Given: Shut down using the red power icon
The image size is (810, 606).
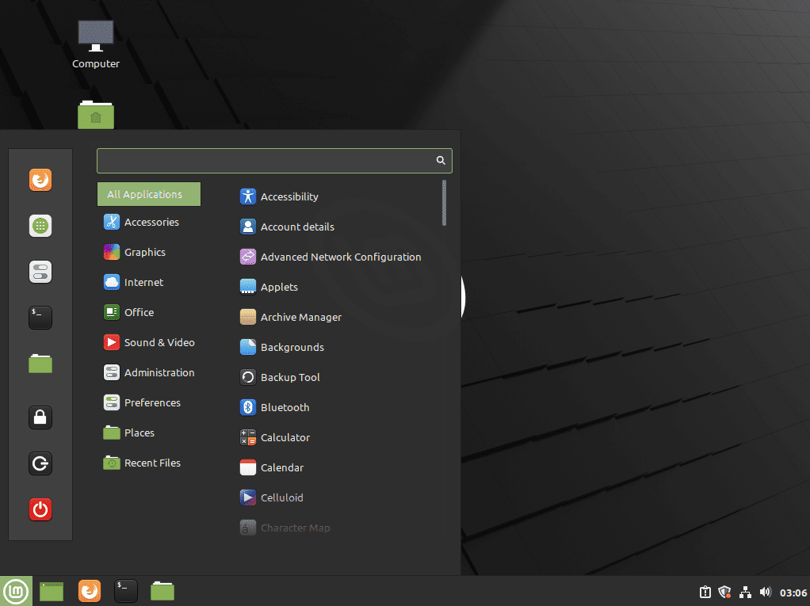Looking at the screenshot, I should tap(40, 509).
